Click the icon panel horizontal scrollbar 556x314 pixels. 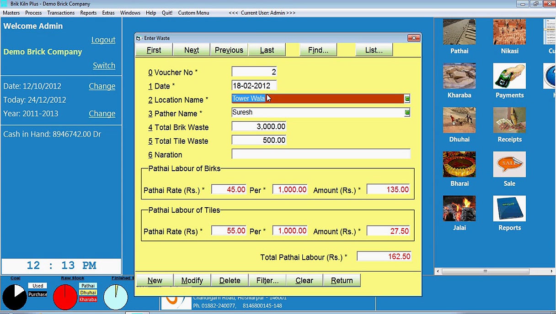(496, 271)
